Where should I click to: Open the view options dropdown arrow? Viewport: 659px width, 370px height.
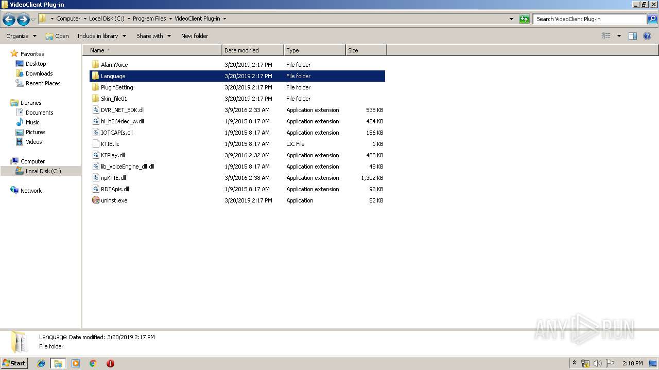point(619,36)
